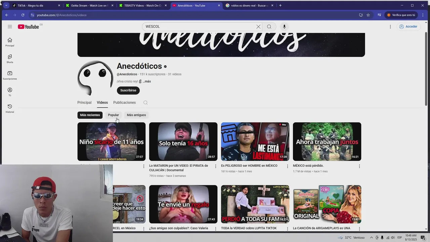Click the browser address bar URL
Screen dimensions: 430x242
pyautogui.click(x=62, y=15)
